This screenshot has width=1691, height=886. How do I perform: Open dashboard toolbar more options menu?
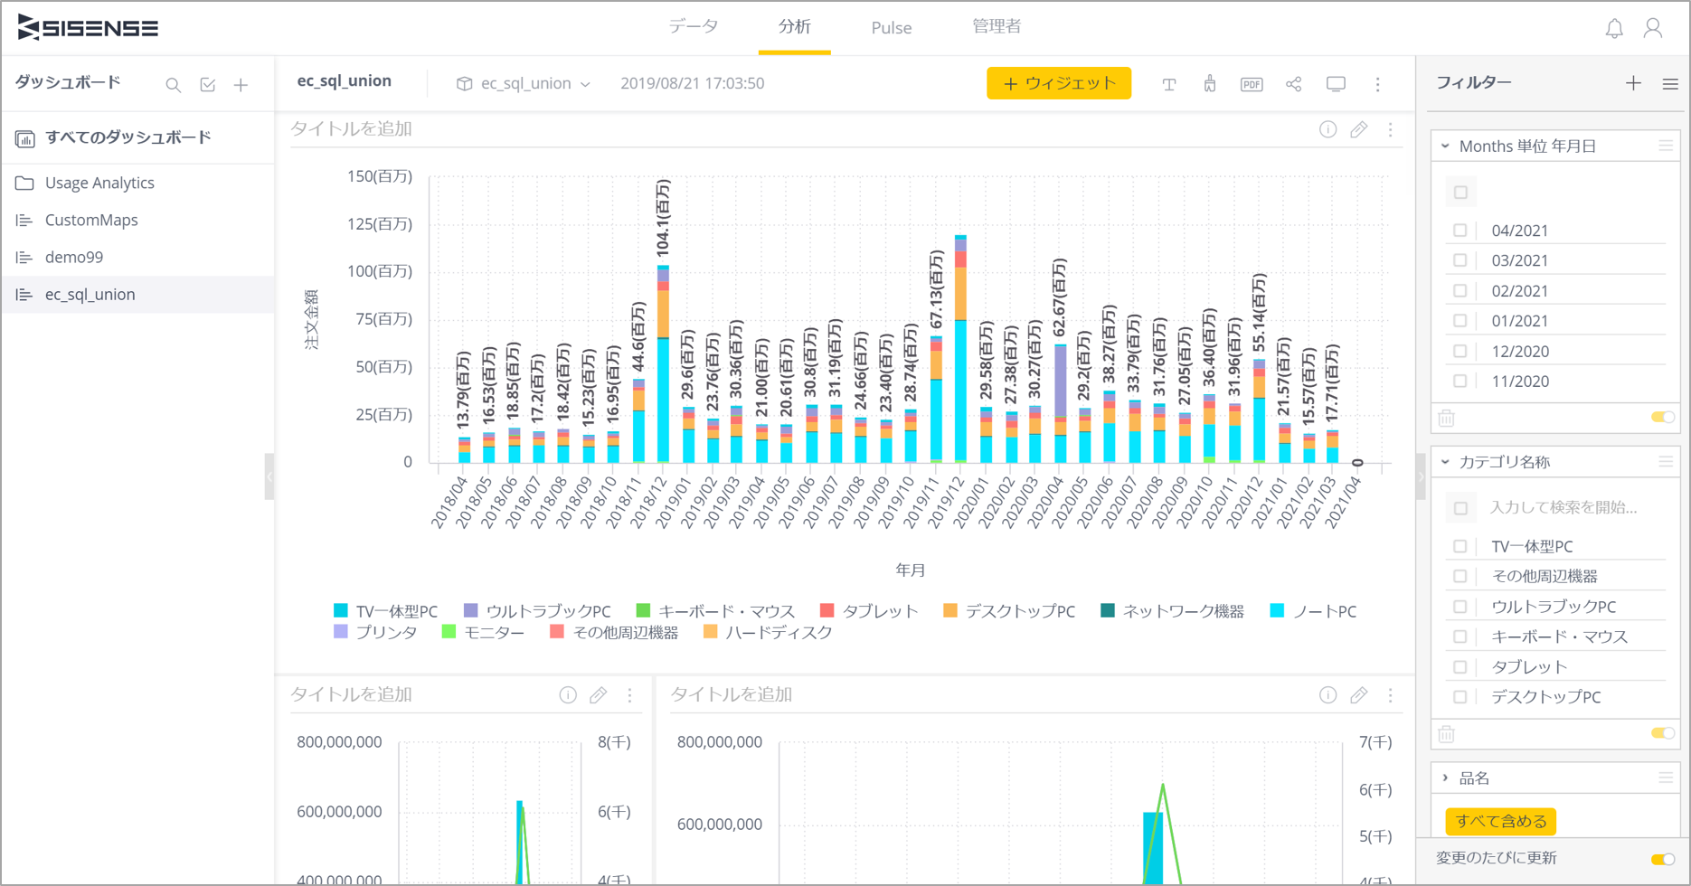[1378, 84]
